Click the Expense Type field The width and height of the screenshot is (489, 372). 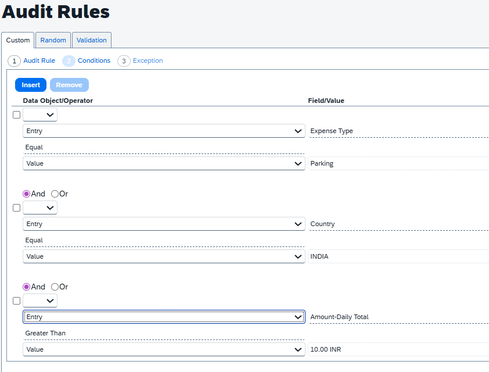click(398, 131)
